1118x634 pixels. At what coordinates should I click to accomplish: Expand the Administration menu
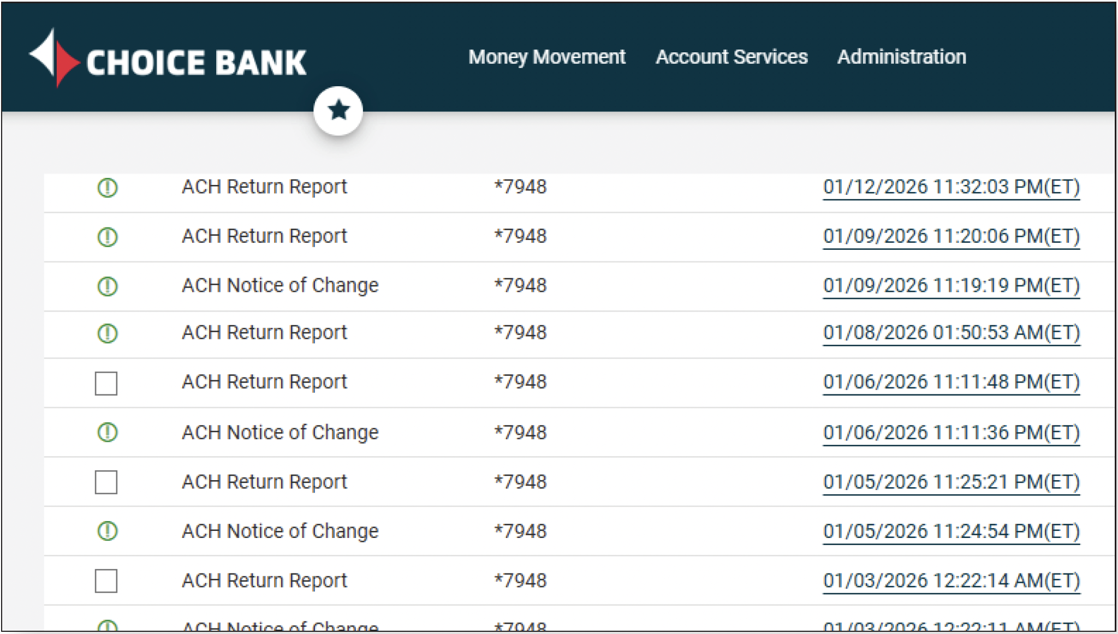click(901, 57)
